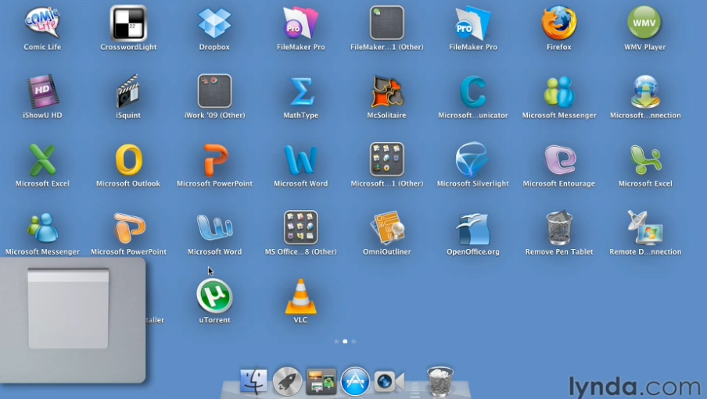Launch uTorrent
Image resolution: width=707 pixels, height=399 pixels.
click(214, 297)
